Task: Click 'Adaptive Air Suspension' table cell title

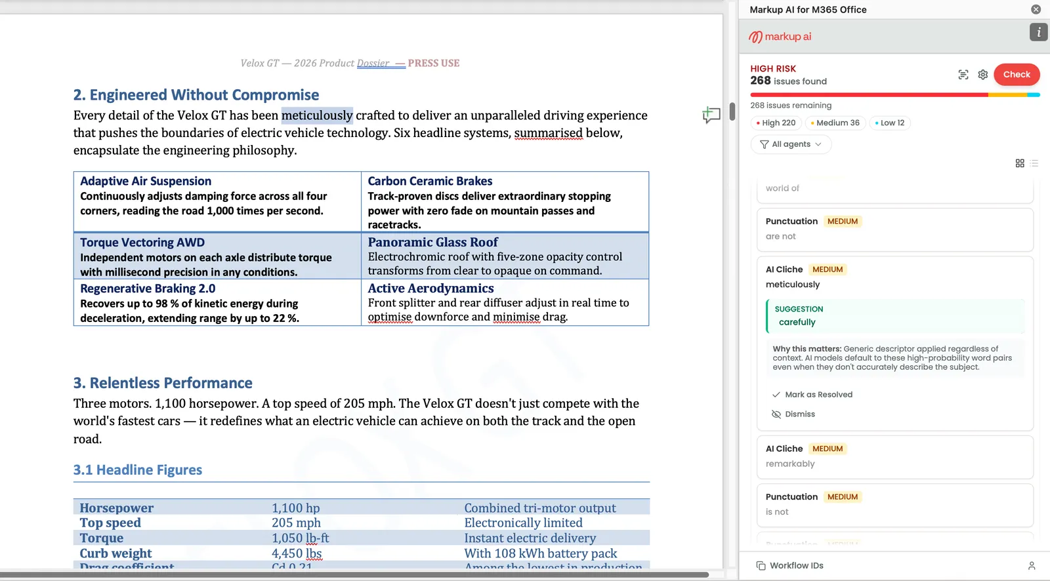Action: click(146, 181)
